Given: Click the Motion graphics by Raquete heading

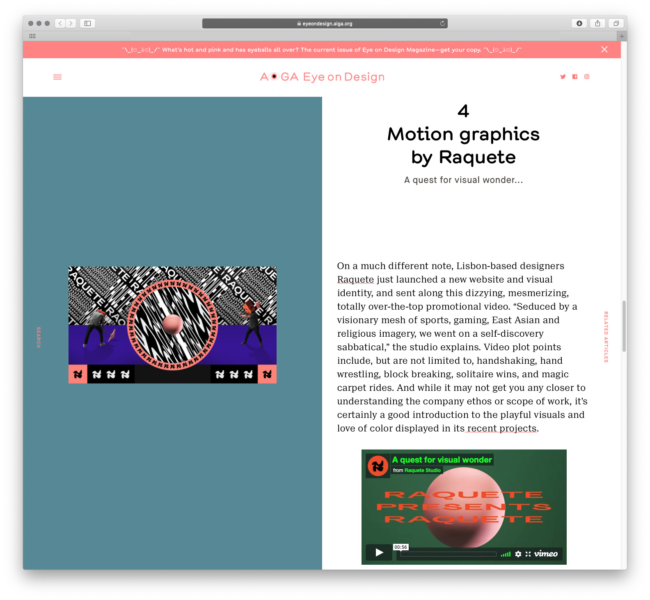Looking at the screenshot, I should click(x=464, y=146).
